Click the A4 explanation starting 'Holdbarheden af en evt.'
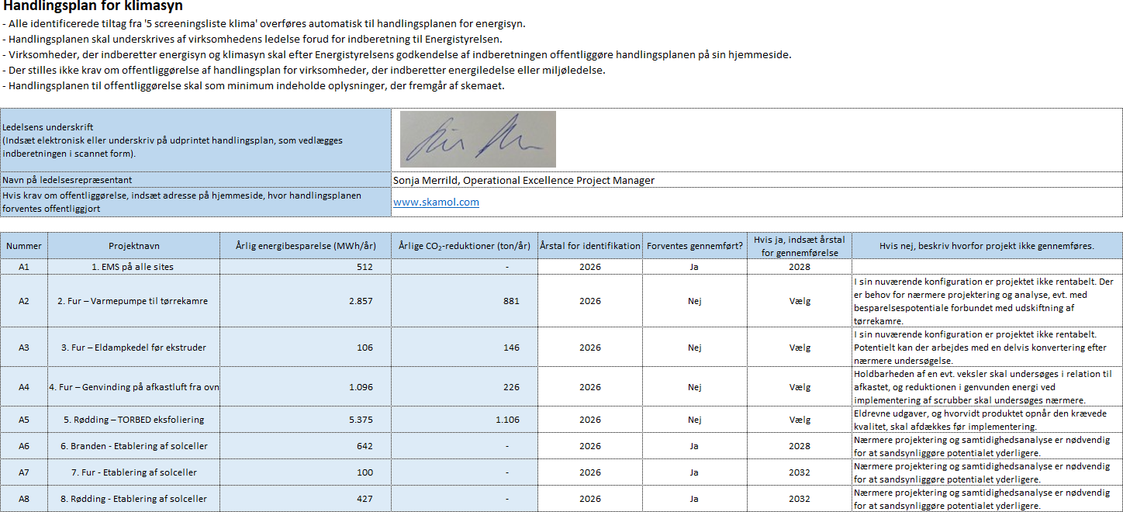The image size is (1123, 512). tap(987, 387)
